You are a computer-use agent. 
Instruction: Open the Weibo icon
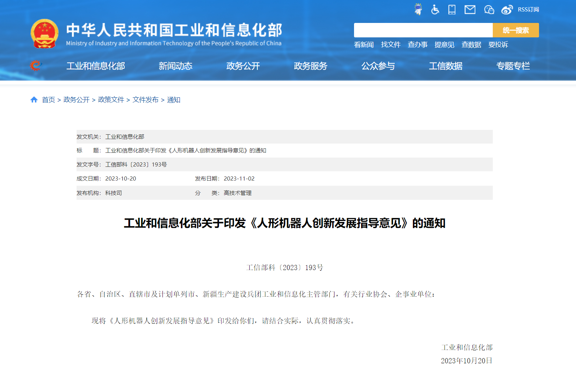[x=507, y=10]
